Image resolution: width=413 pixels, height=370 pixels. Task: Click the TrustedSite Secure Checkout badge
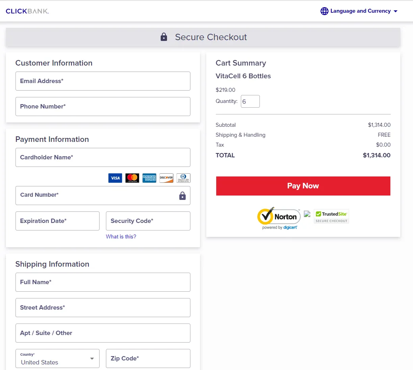click(x=331, y=217)
